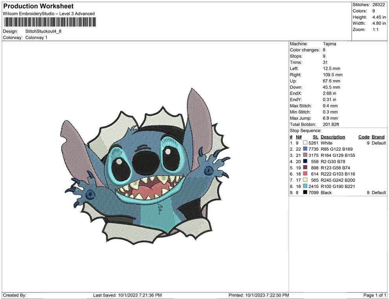389x299 pixels.
Task: Click the Height value '4.45 in'
Action: 379,17
